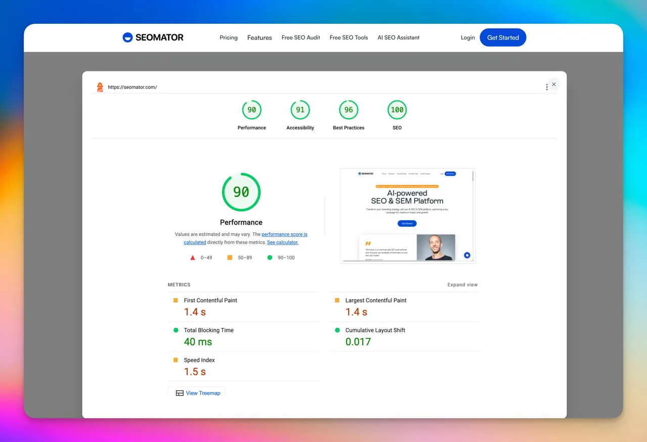Open the Pricing menu item
The height and width of the screenshot is (442, 647).
click(x=228, y=37)
